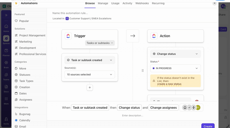Screen dimensions: 230x128
Task: Click the bell notification icon
Action: coord(185,108)
